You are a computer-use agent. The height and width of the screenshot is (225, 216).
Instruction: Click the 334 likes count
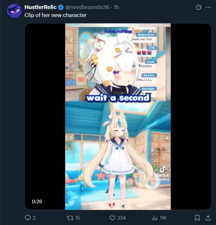121,218
